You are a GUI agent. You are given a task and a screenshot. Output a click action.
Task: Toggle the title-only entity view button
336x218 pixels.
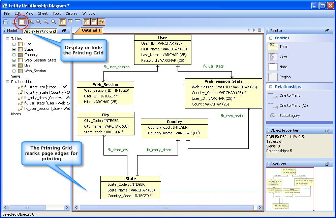click(78, 21)
